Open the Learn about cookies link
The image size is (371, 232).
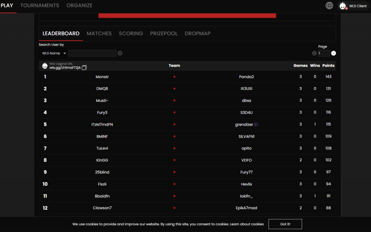point(247,224)
